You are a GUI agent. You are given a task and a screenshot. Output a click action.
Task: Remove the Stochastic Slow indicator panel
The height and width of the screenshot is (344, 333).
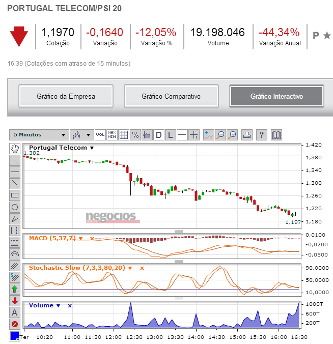142,268
